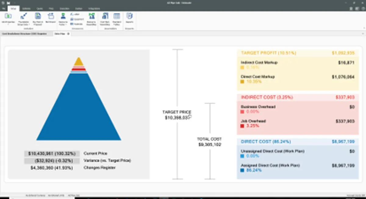Click the $4,360,360 (41.93%) changes register value
Screen dimensions: 366x199
coord(52,168)
